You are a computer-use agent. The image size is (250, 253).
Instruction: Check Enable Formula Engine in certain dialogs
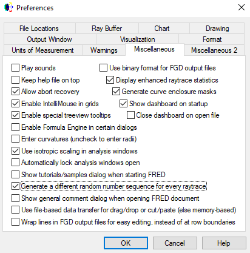pyautogui.click(x=15, y=127)
